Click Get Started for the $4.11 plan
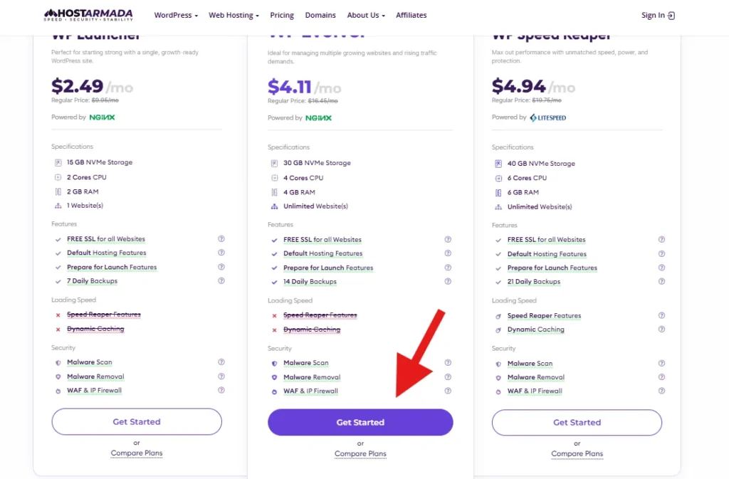 [360, 422]
